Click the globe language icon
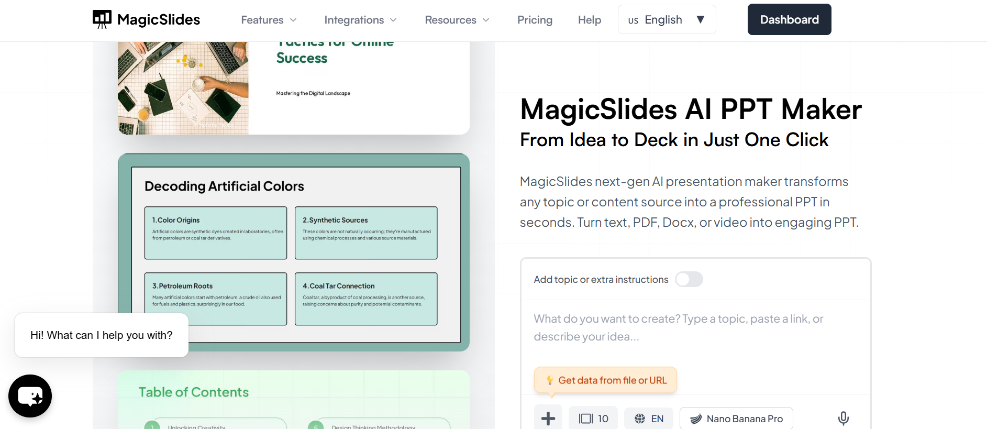Viewport: 987px width, 429px height. (x=640, y=419)
